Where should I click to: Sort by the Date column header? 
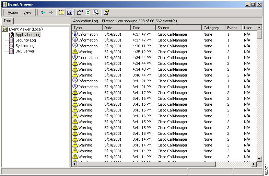pyautogui.click(x=116, y=27)
